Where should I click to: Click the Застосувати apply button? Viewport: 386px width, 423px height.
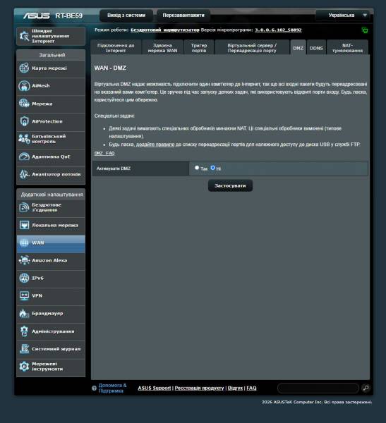(230, 185)
